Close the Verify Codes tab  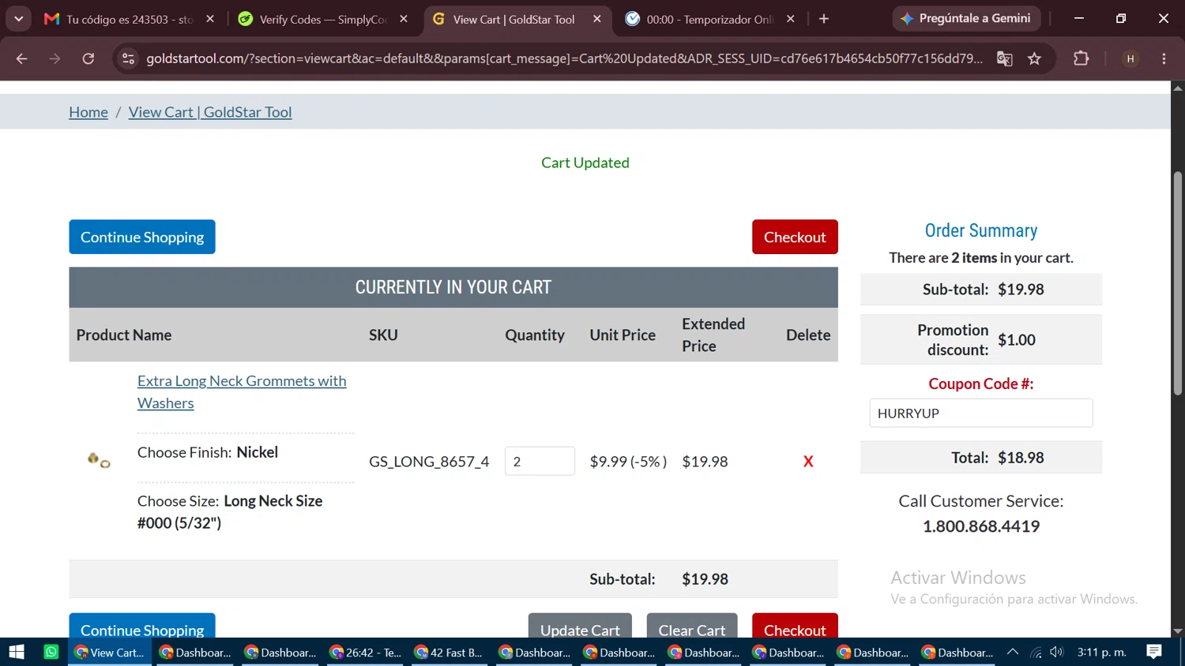(404, 19)
